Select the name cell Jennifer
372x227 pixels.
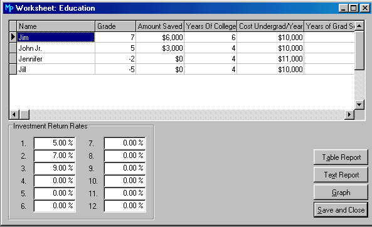[56, 58]
